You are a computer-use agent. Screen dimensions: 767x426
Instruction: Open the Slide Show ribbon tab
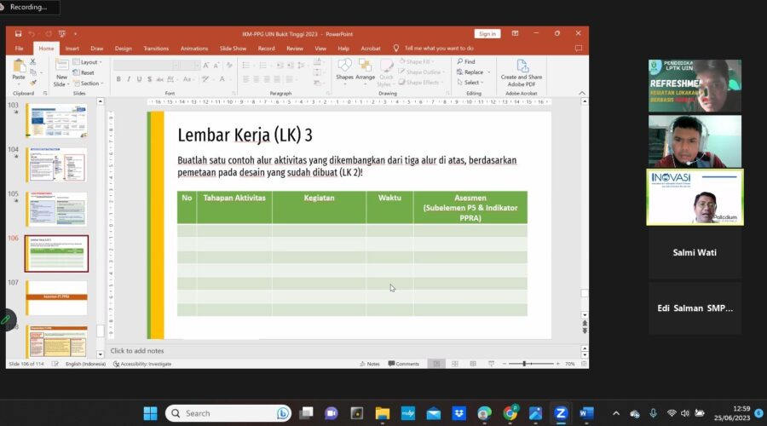coord(233,49)
